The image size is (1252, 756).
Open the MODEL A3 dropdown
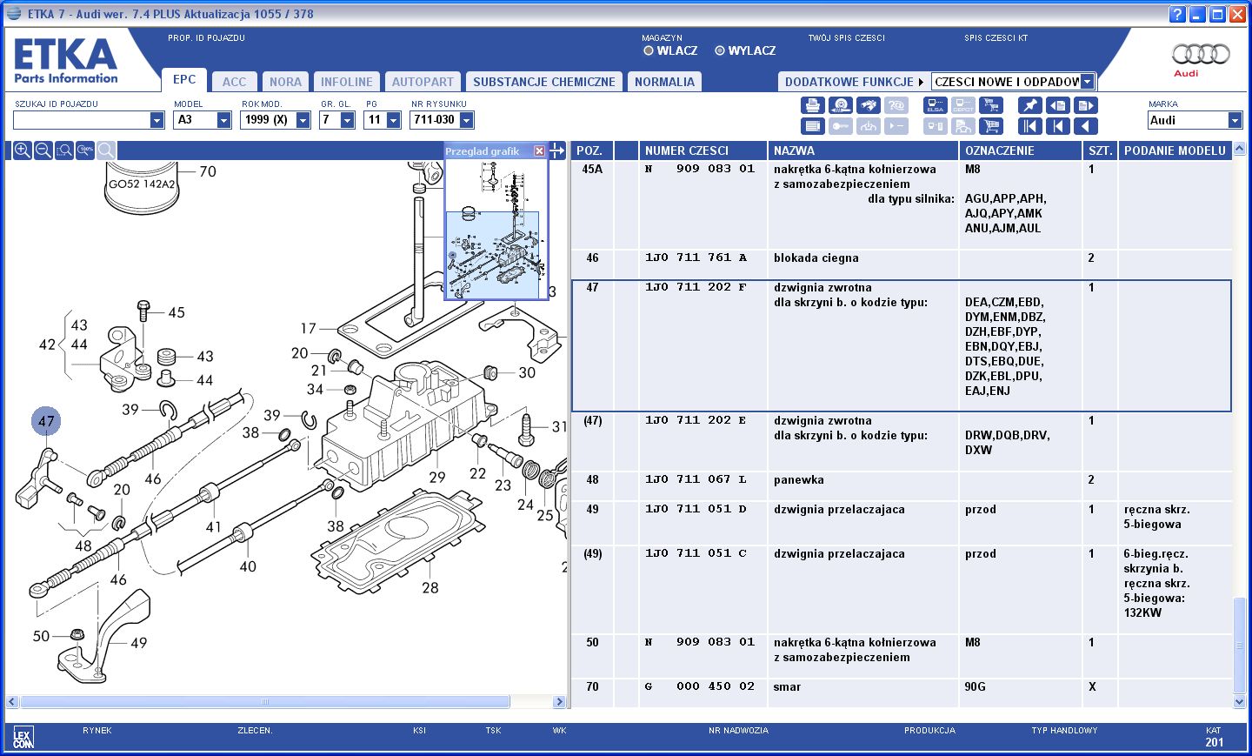(223, 120)
